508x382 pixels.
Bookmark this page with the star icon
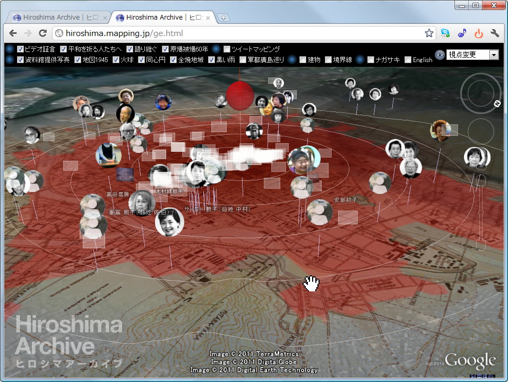pyautogui.click(x=429, y=33)
